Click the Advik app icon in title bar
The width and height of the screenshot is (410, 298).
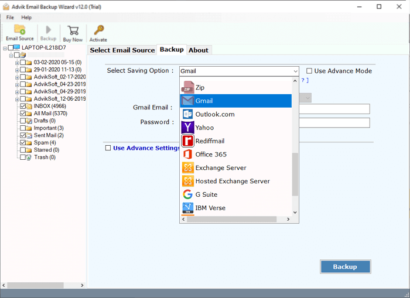pyautogui.click(x=6, y=7)
